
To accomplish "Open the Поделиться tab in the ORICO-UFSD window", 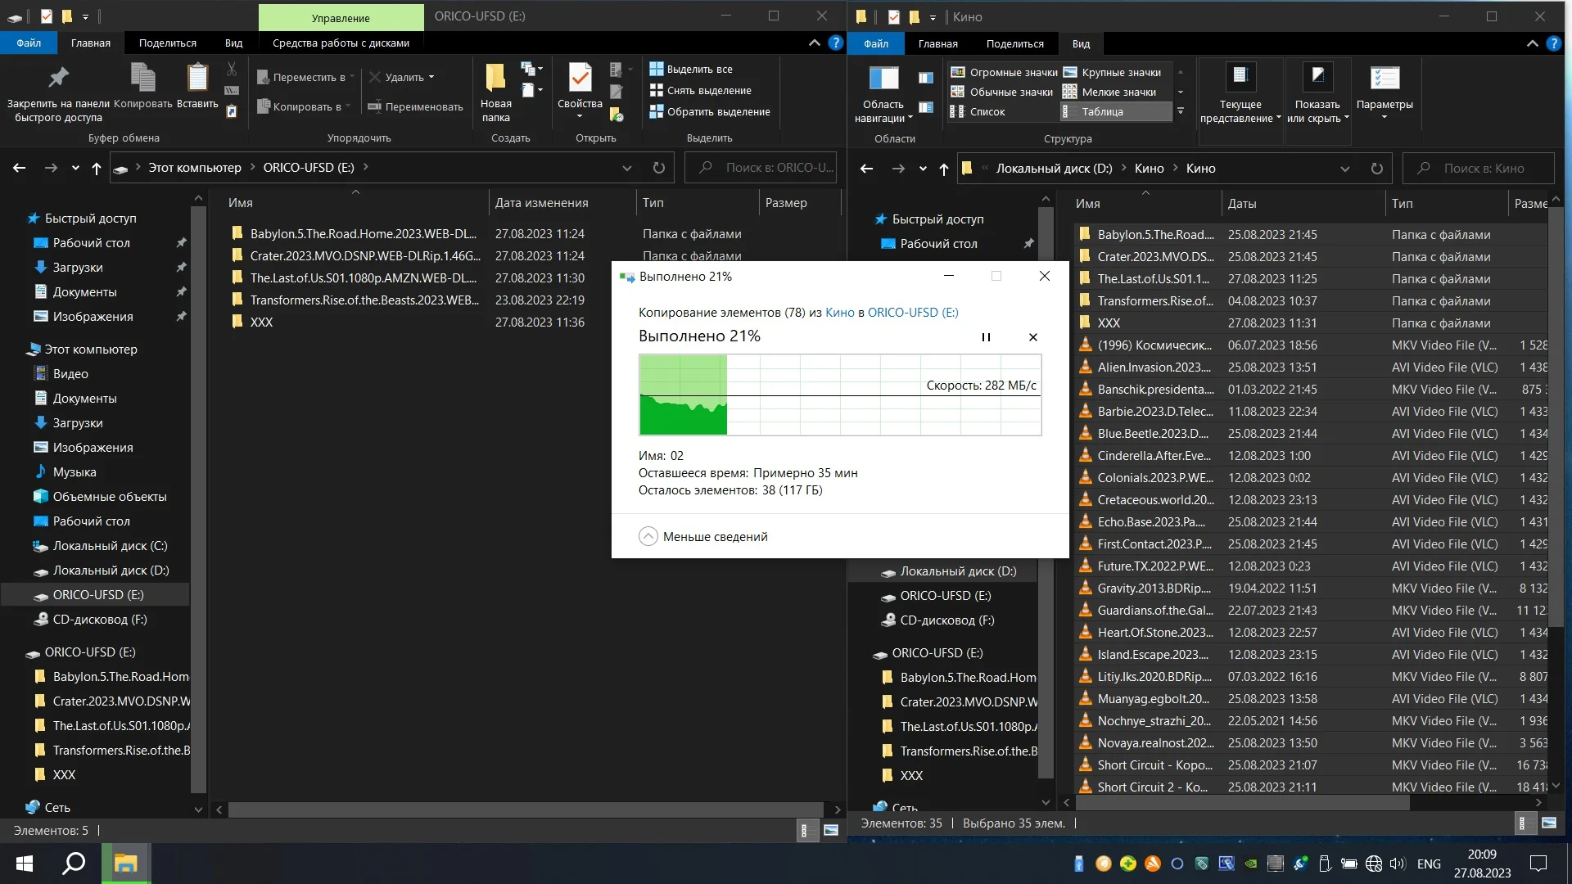I will 167,43.
